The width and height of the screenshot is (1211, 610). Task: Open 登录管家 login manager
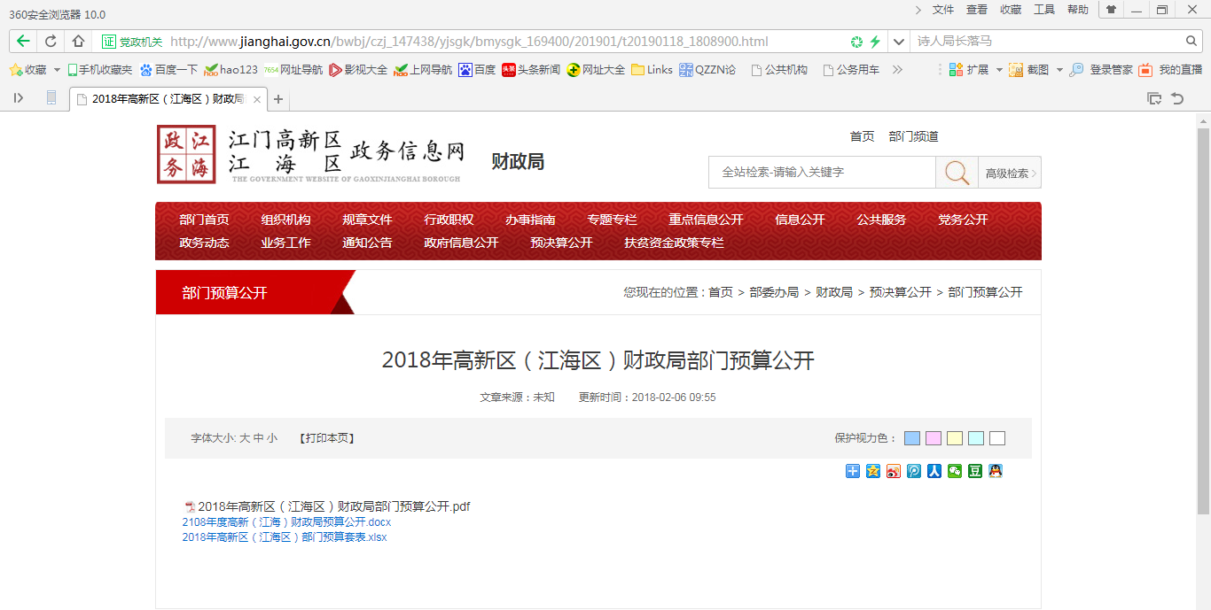1101,69
